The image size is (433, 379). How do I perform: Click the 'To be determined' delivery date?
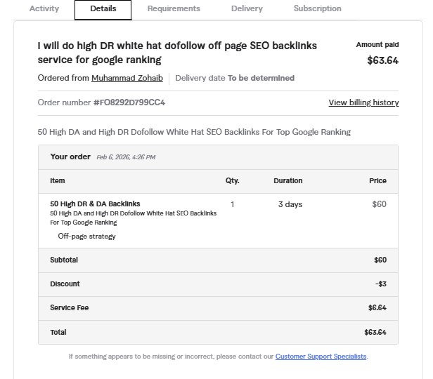click(261, 78)
